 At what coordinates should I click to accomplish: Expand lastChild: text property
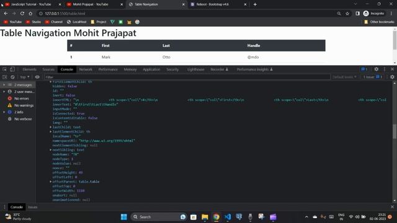click(51, 127)
